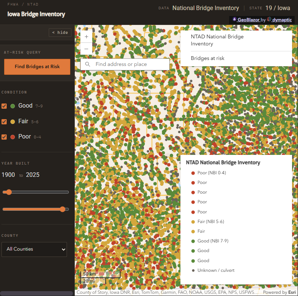Click the sidebar horizontal scrollbar
This screenshot has height=296, width=298.
(x=36, y=293)
